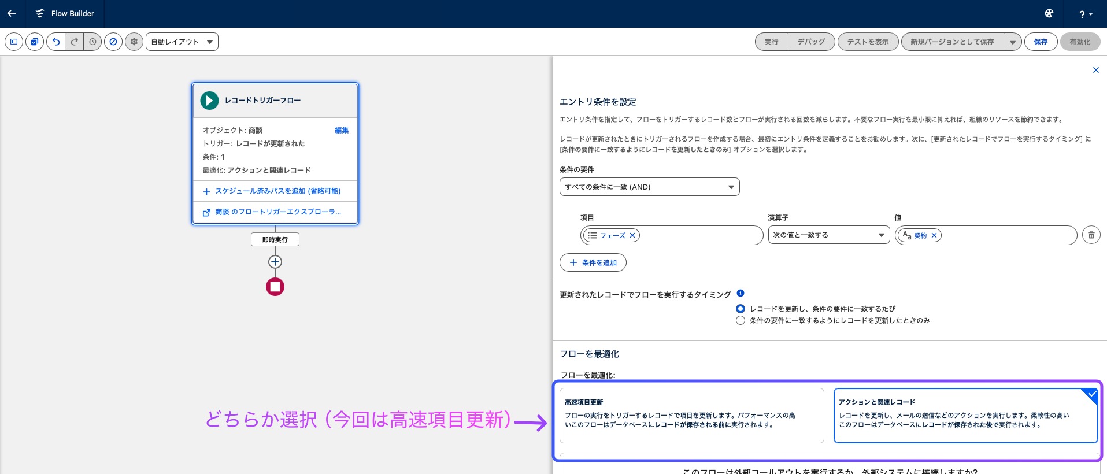Open the Trailhead astro icon in header
1107x474 pixels.
(1049, 13)
